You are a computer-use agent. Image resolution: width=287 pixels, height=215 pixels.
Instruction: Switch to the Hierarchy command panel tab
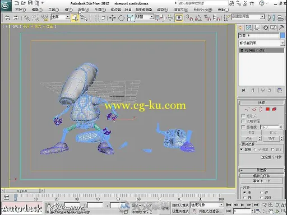[x=257, y=28]
